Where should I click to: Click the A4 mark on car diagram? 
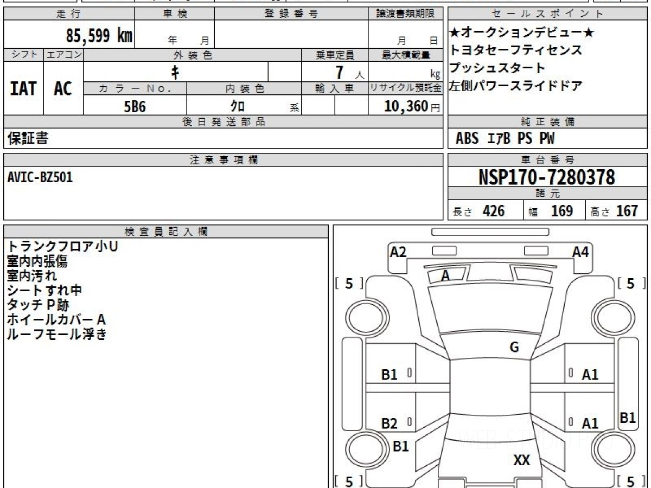tap(580, 252)
